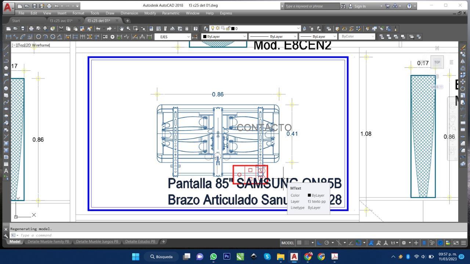
Task: Click the Match Properties brush icon
Action: (x=90, y=29)
